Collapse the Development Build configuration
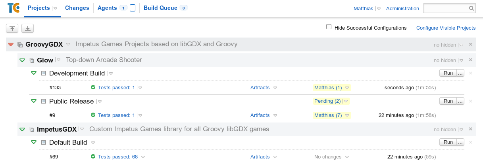Screen dimensions: 483x164 point(34,73)
